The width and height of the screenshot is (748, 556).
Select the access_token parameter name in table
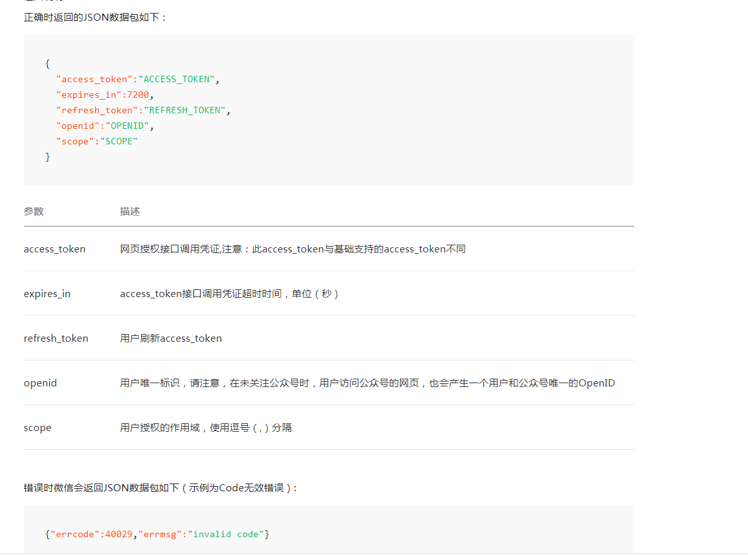point(54,249)
